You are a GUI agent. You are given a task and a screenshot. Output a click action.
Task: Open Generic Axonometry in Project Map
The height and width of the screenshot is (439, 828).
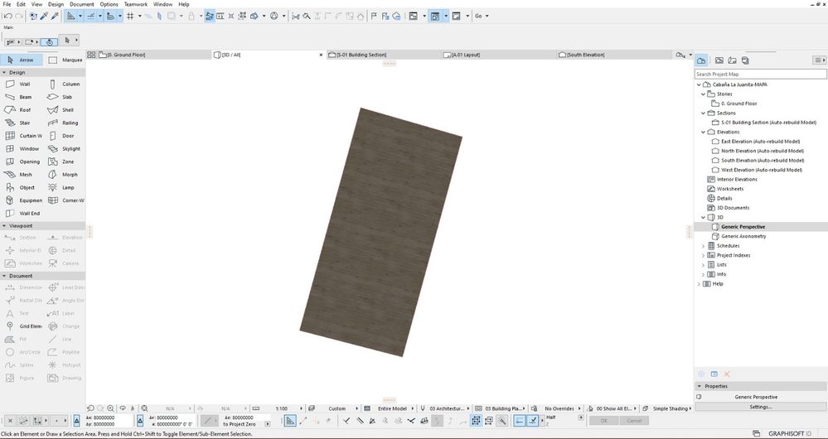pos(743,236)
